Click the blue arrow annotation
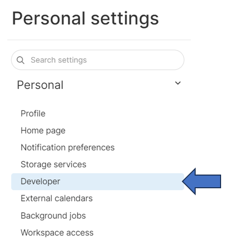Image resolution: width=247 pixels, height=244 pixels. tap(202, 181)
